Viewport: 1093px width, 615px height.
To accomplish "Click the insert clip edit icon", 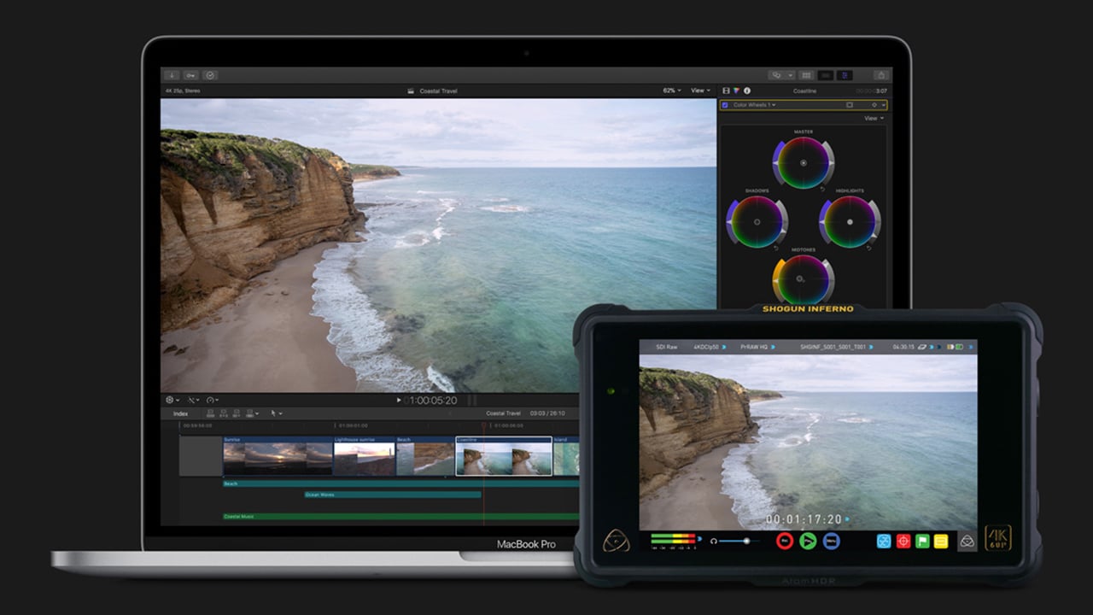I will click(224, 413).
